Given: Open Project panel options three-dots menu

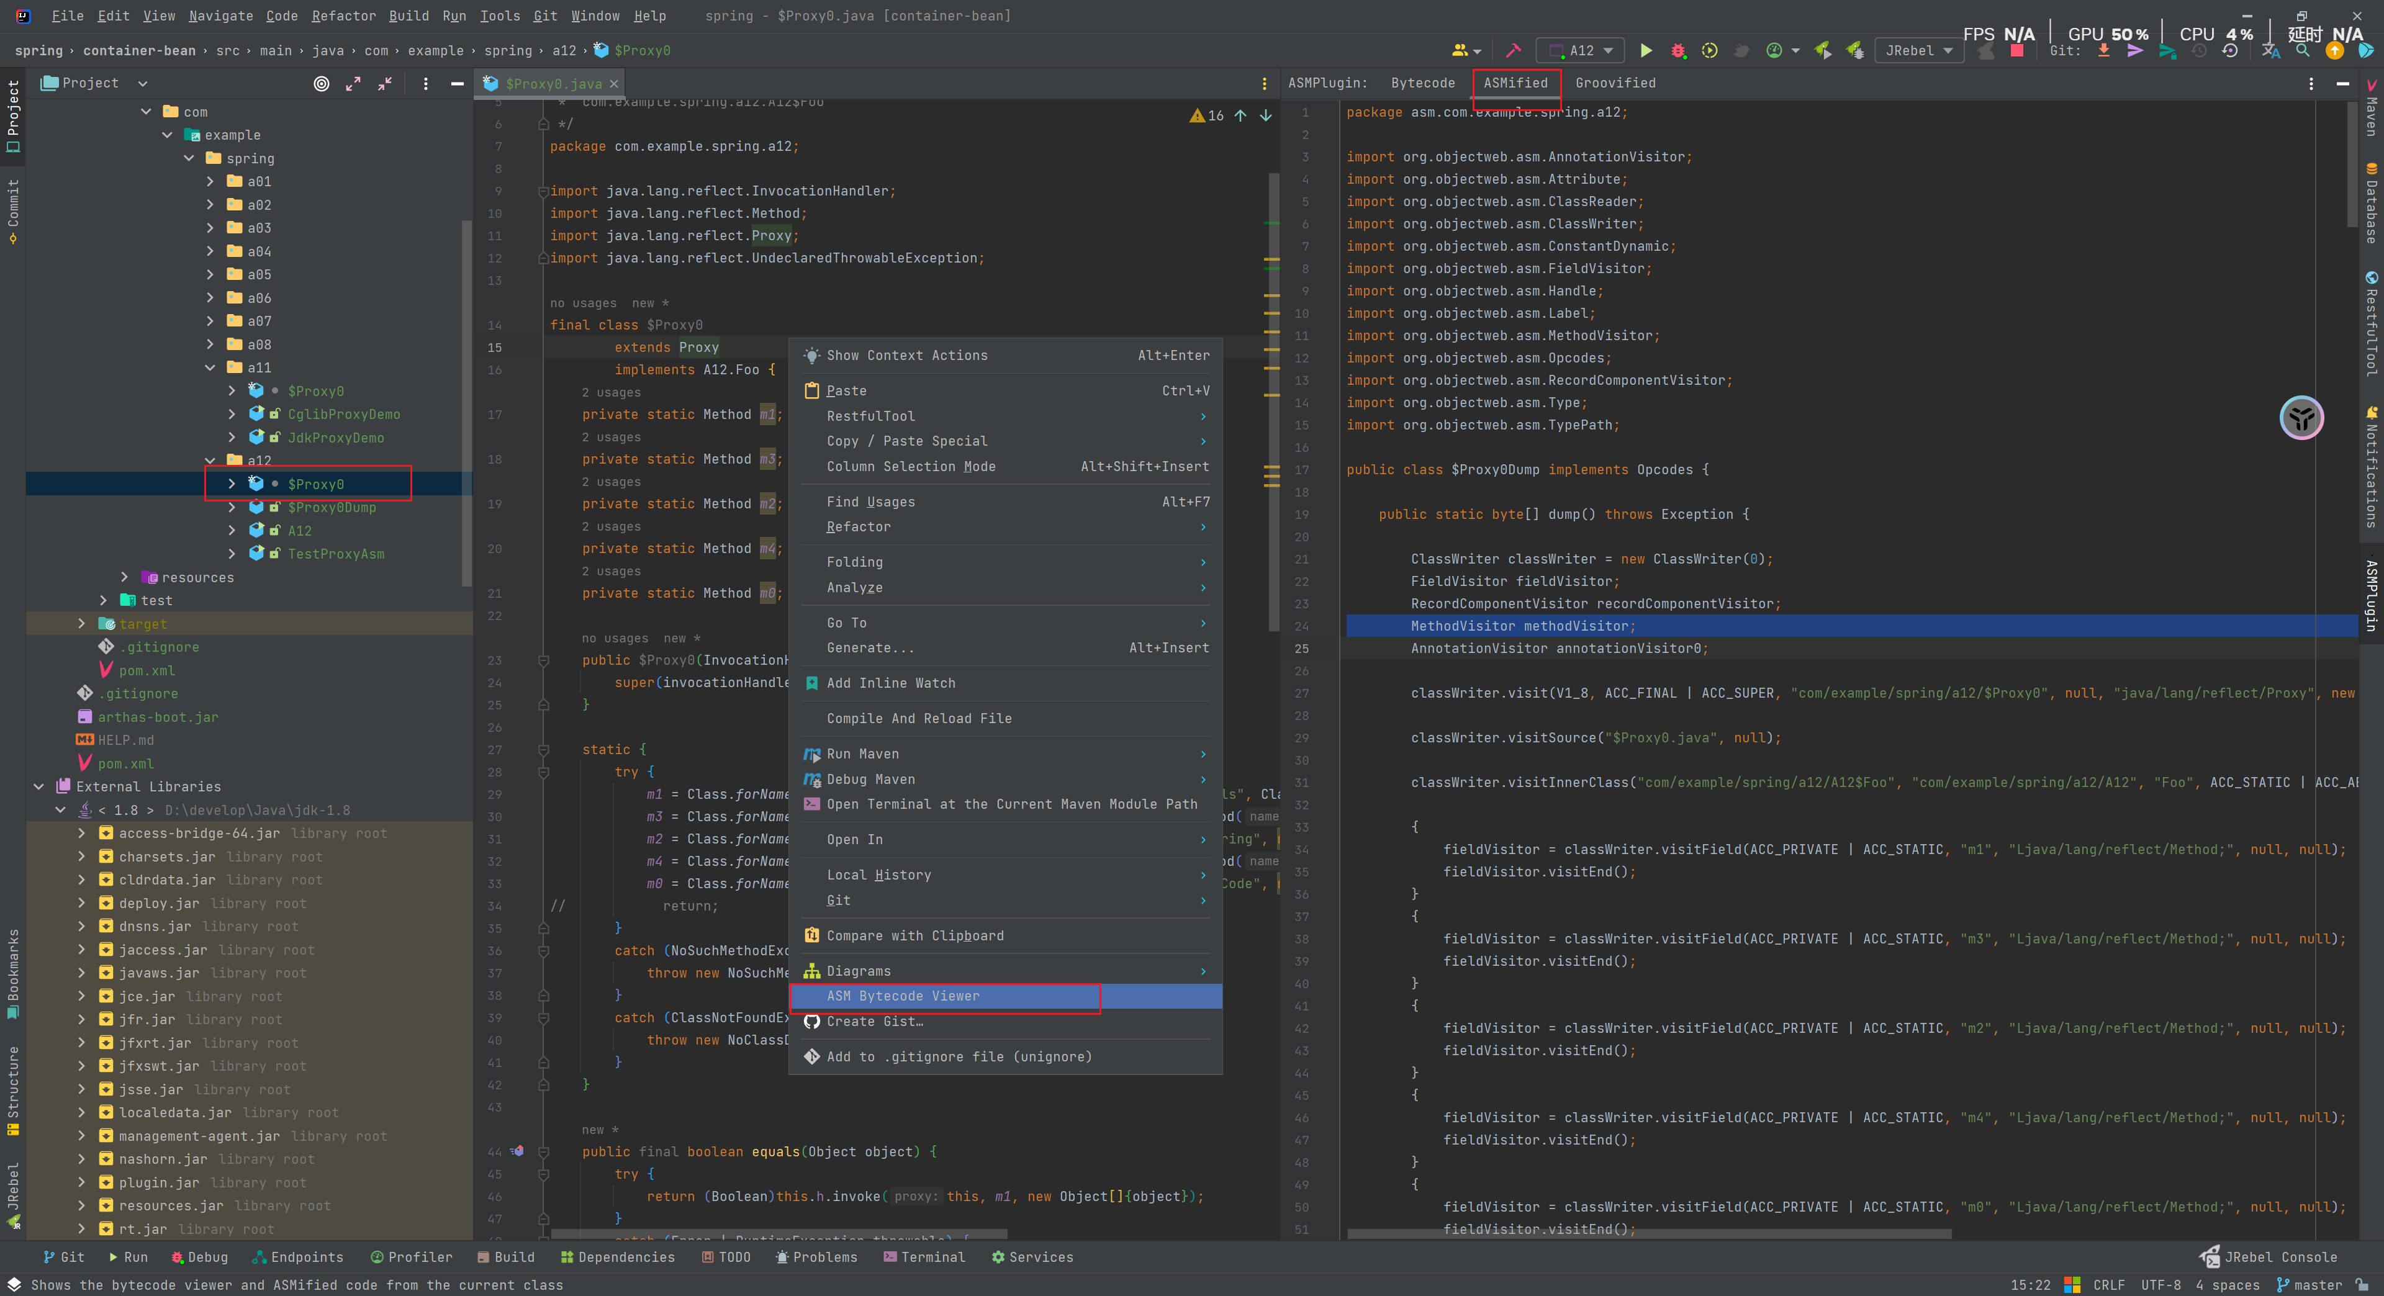Looking at the screenshot, I should coord(425,84).
